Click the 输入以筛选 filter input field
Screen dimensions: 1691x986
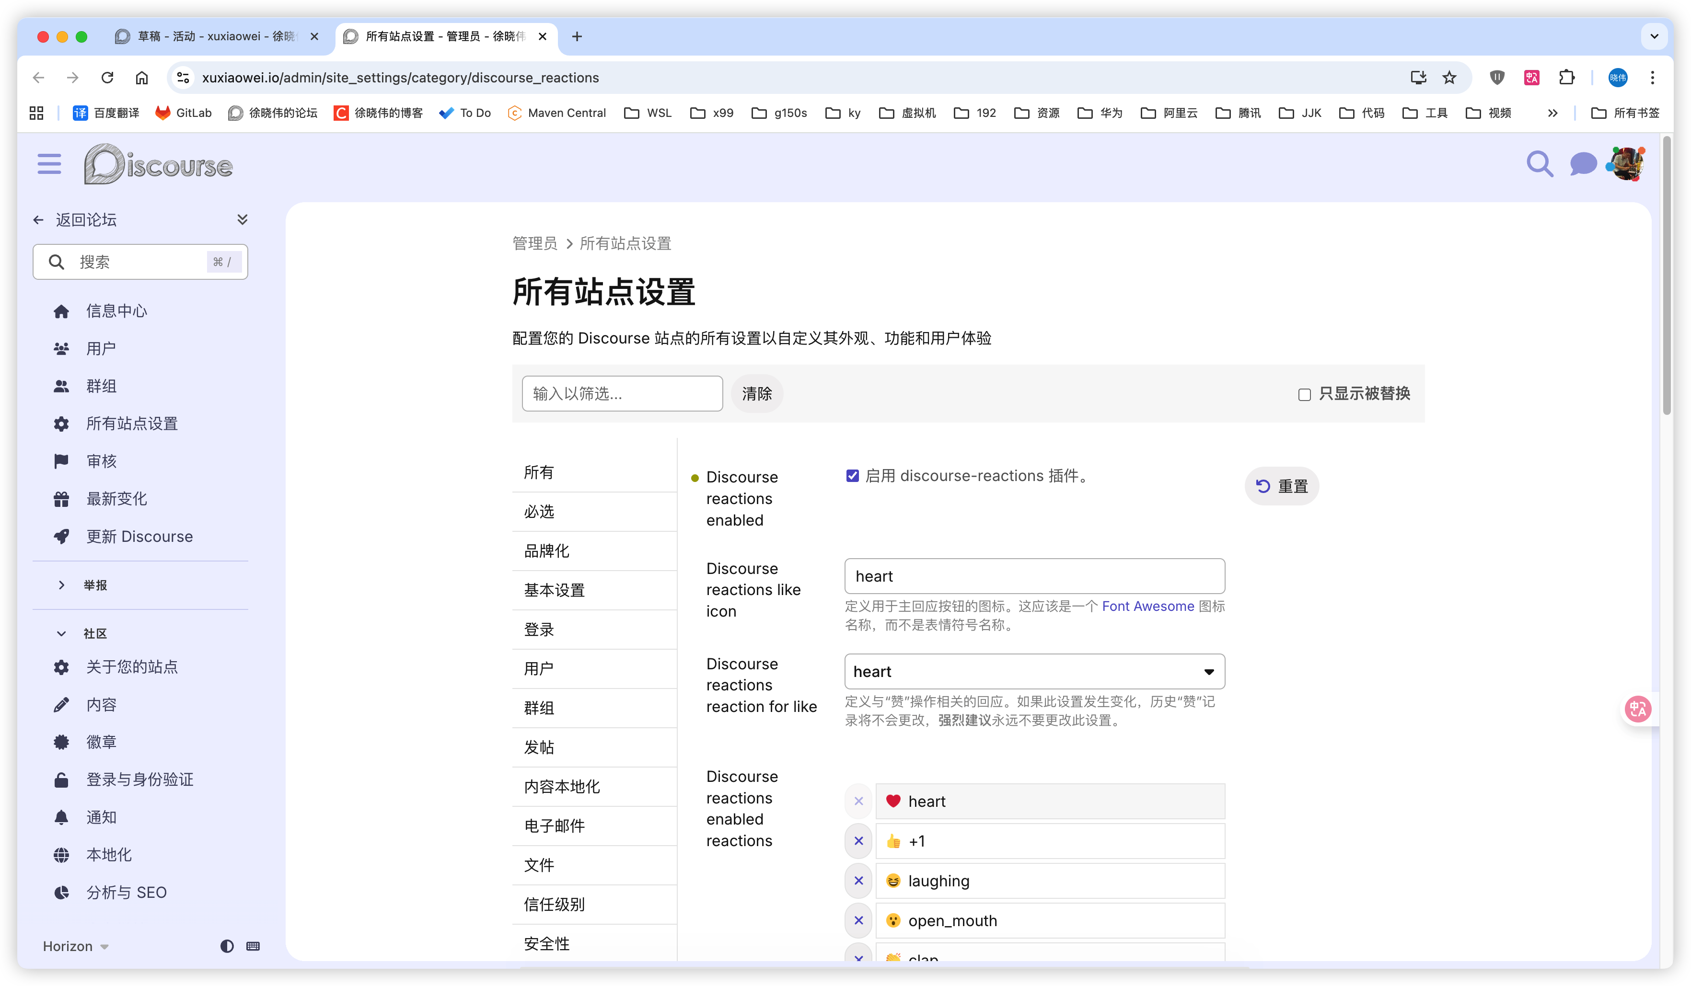tap(621, 394)
